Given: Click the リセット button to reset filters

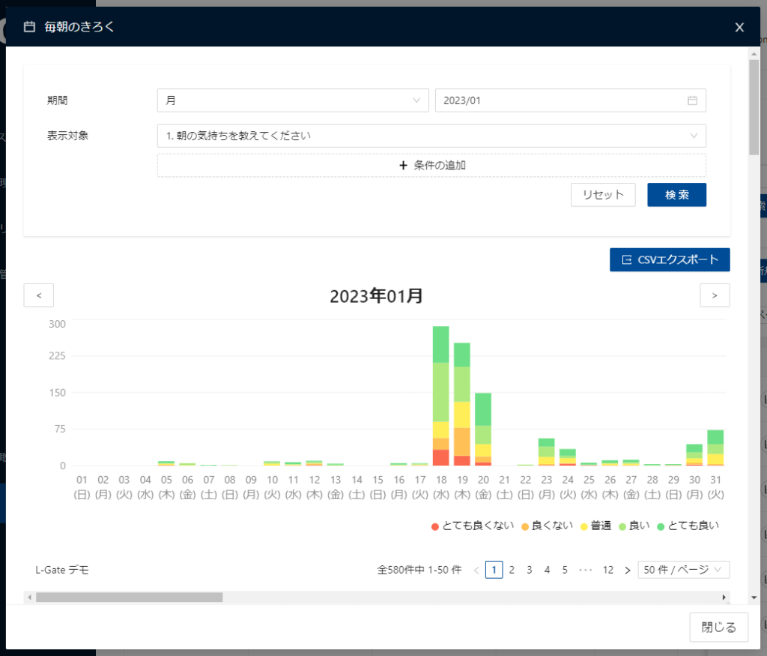Looking at the screenshot, I should coord(603,194).
